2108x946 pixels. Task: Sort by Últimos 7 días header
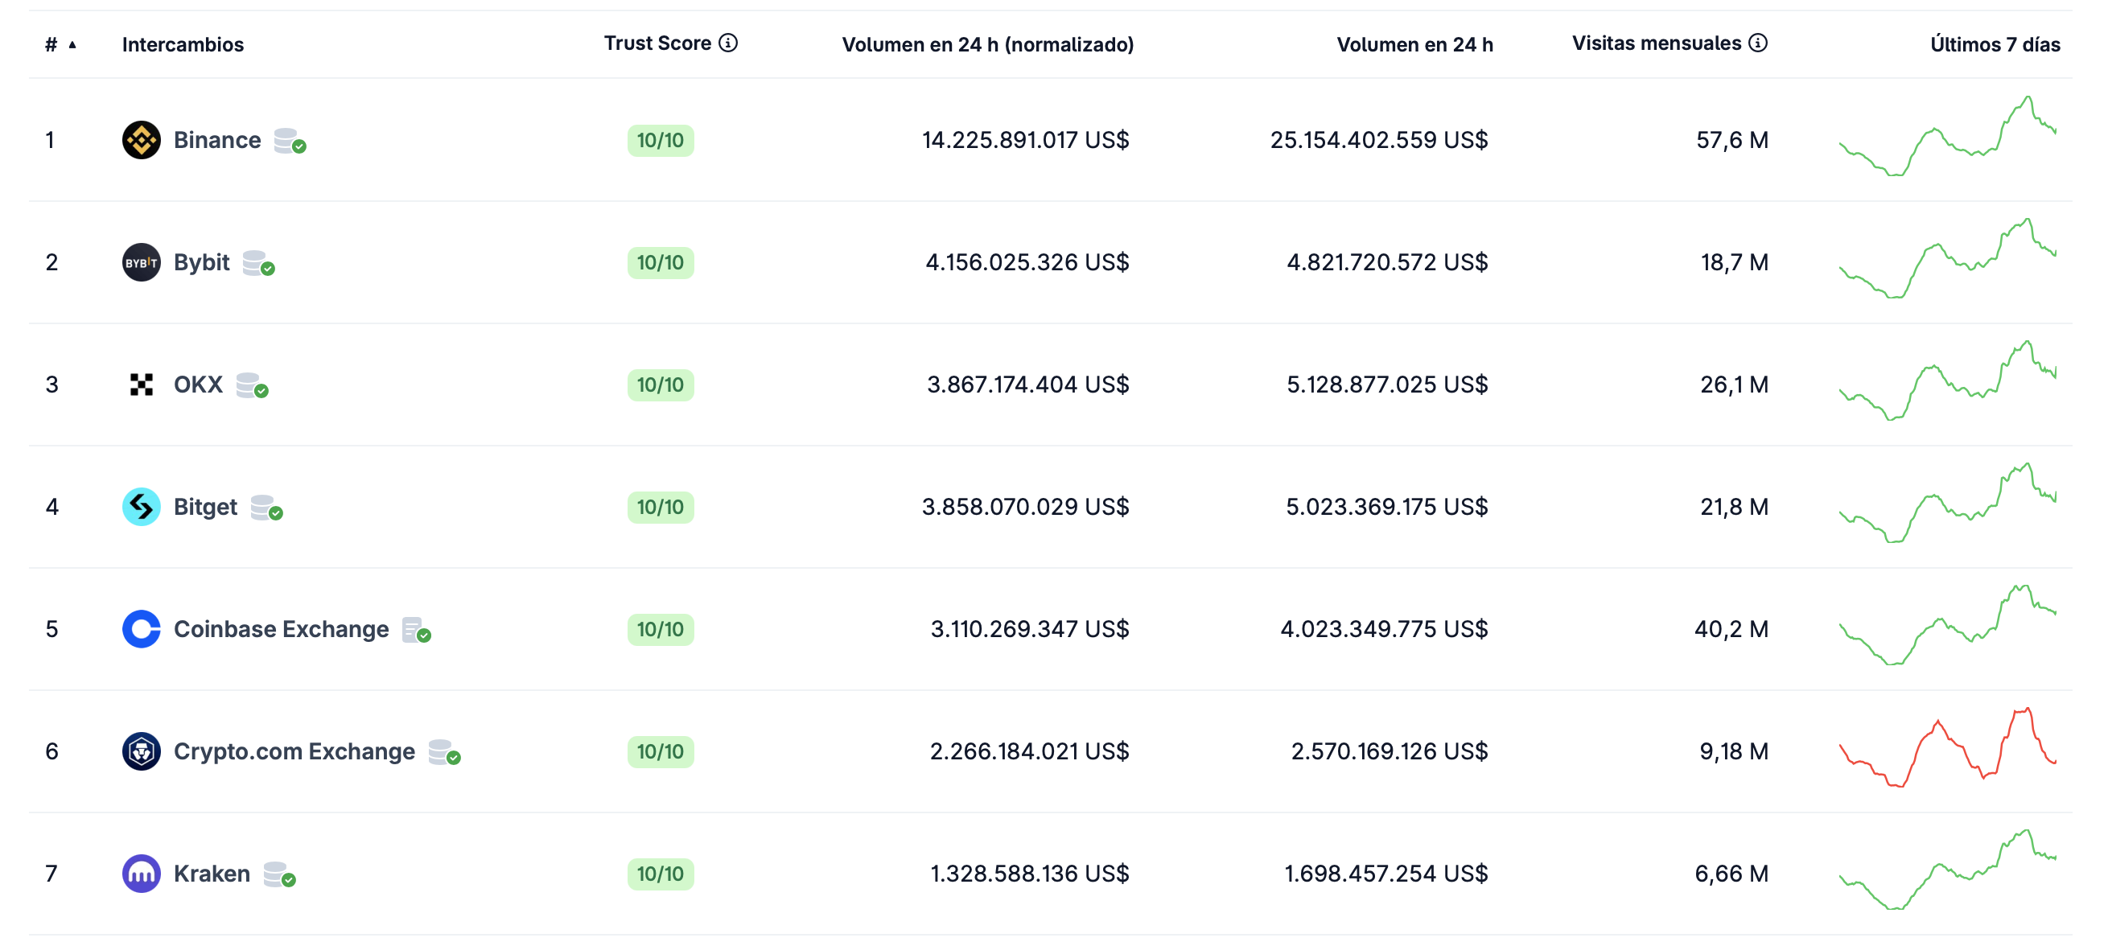(x=1995, y=44)
